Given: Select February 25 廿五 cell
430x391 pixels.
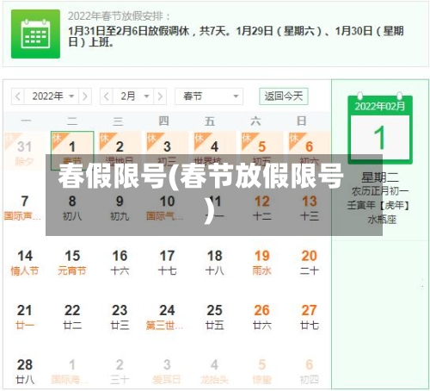Looking at the screenshot, I should tap(214, 317).
